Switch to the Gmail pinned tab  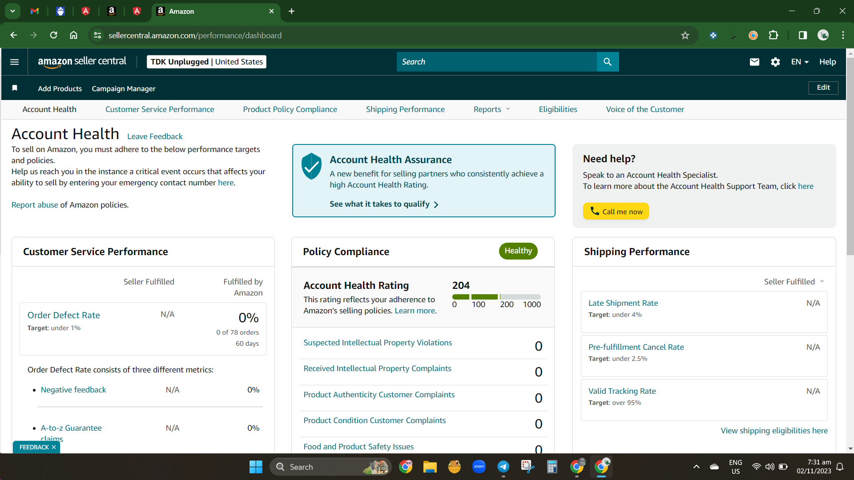click(35, 11)
